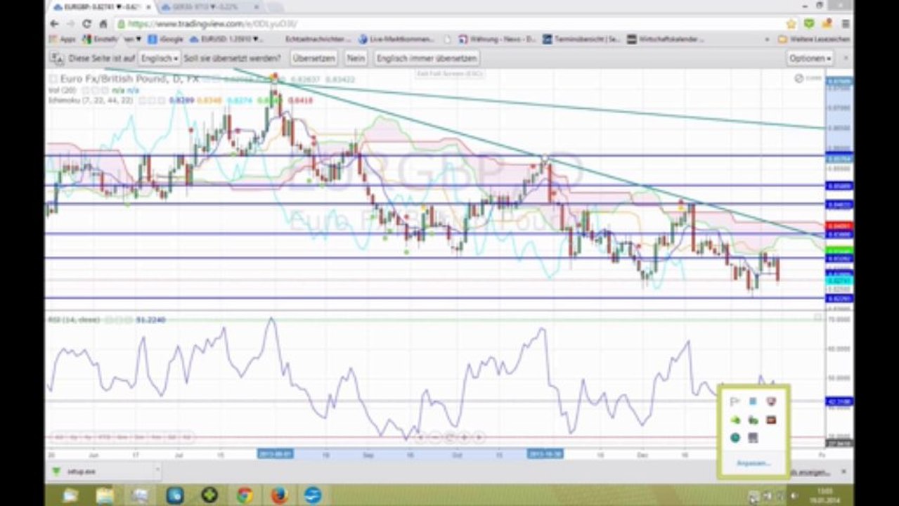Click the browser forward arrow

tap(71, 23)
